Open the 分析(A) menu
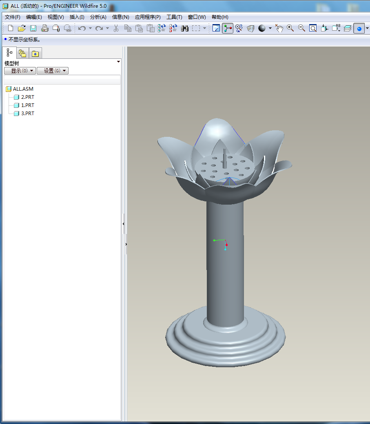This screenshot has width=370, height=424. click(x=98, y=17)
